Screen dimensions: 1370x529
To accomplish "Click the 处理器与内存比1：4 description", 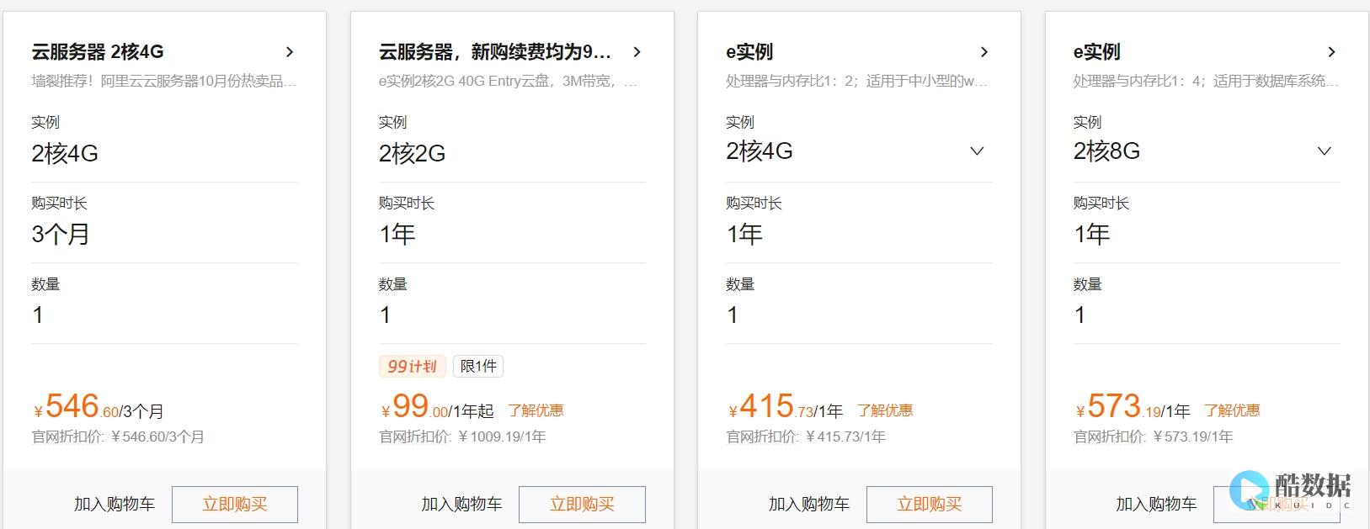I will click(x=1206, y=82).
